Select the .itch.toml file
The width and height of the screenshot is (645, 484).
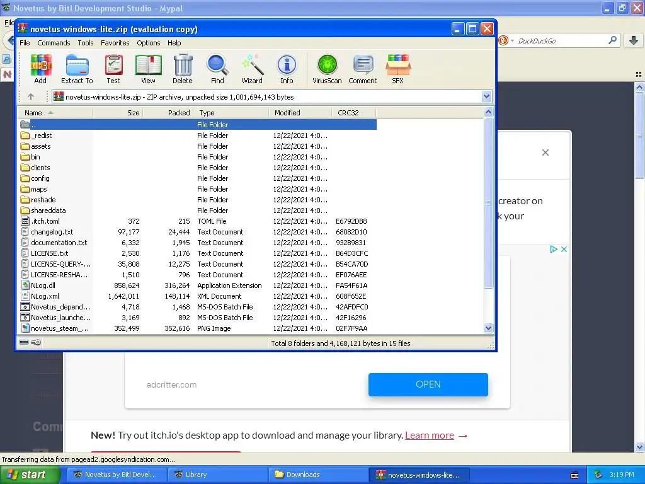tap(40, 221)
